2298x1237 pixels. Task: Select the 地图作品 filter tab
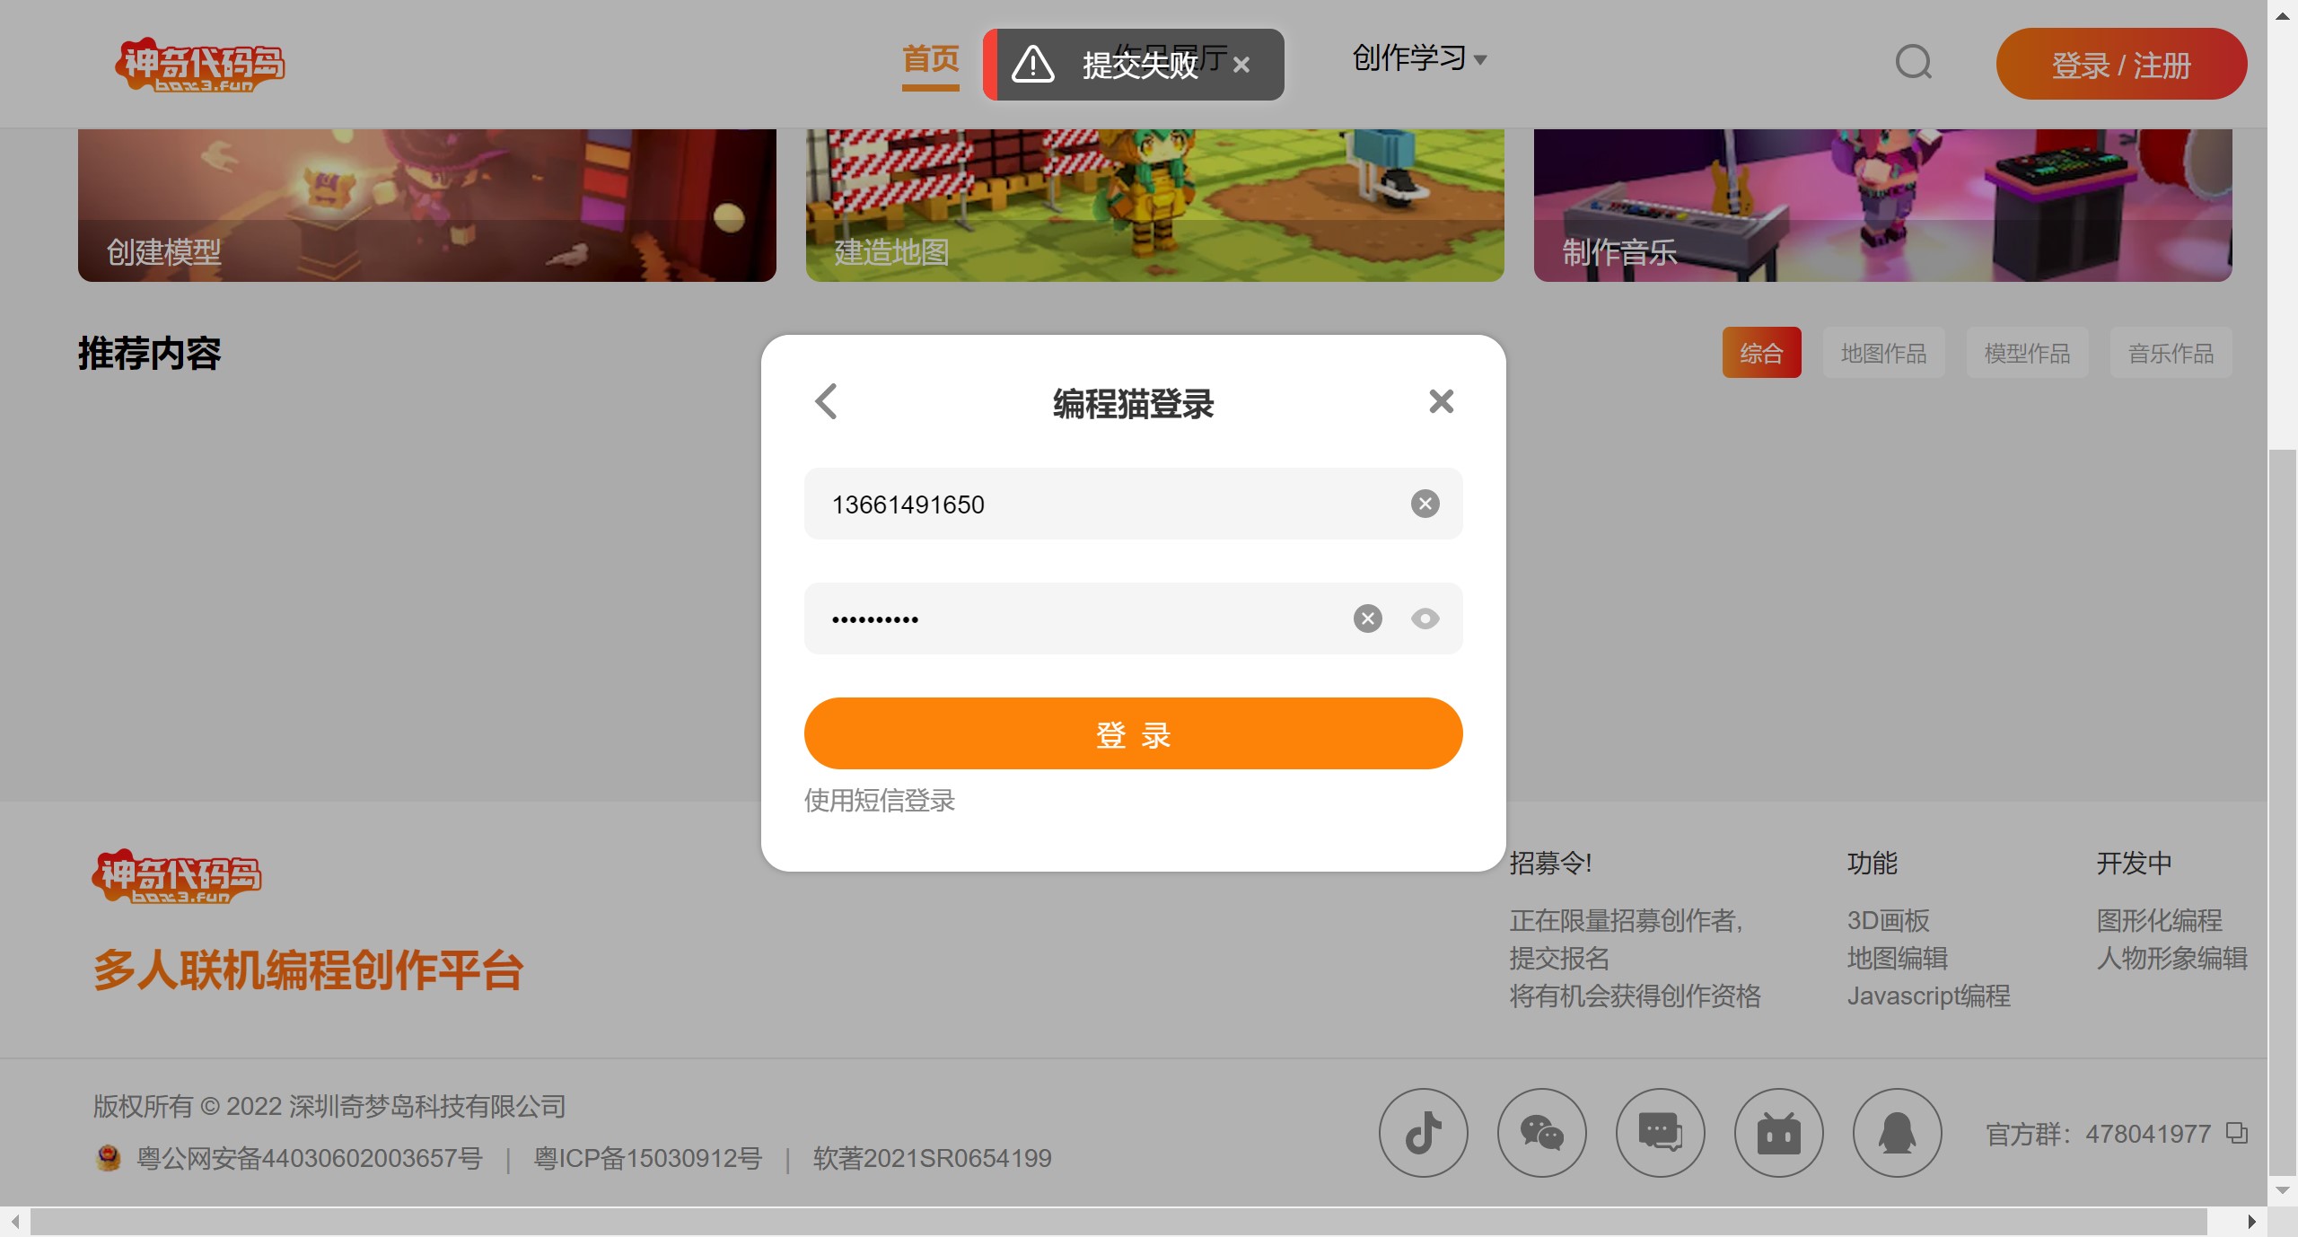pyautogui.click(x=1883, y=353)
